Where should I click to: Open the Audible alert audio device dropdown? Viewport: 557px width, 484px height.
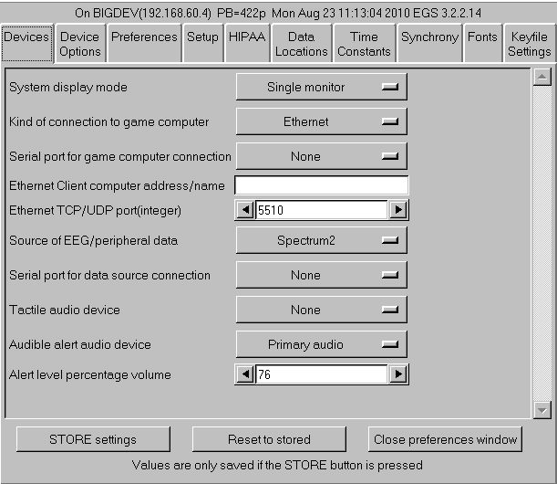pyautogui.click(x=321, y=345)
